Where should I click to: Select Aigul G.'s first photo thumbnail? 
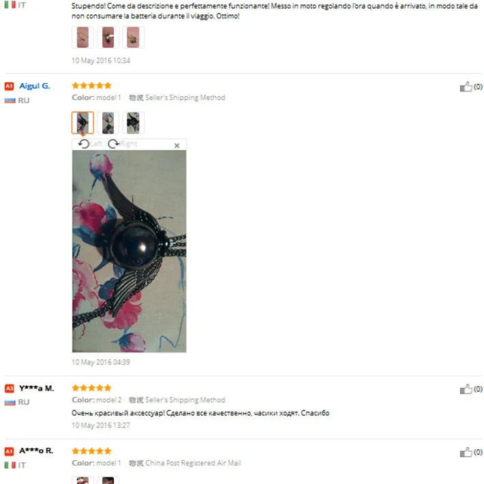point(82,123)
